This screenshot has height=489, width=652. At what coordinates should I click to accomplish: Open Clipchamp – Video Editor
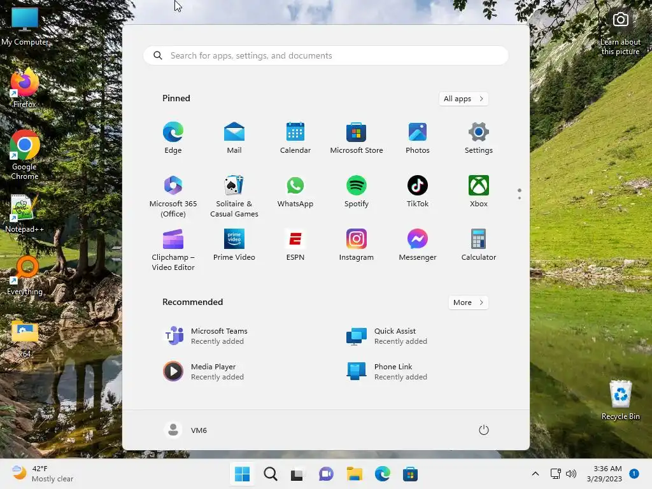173,250
